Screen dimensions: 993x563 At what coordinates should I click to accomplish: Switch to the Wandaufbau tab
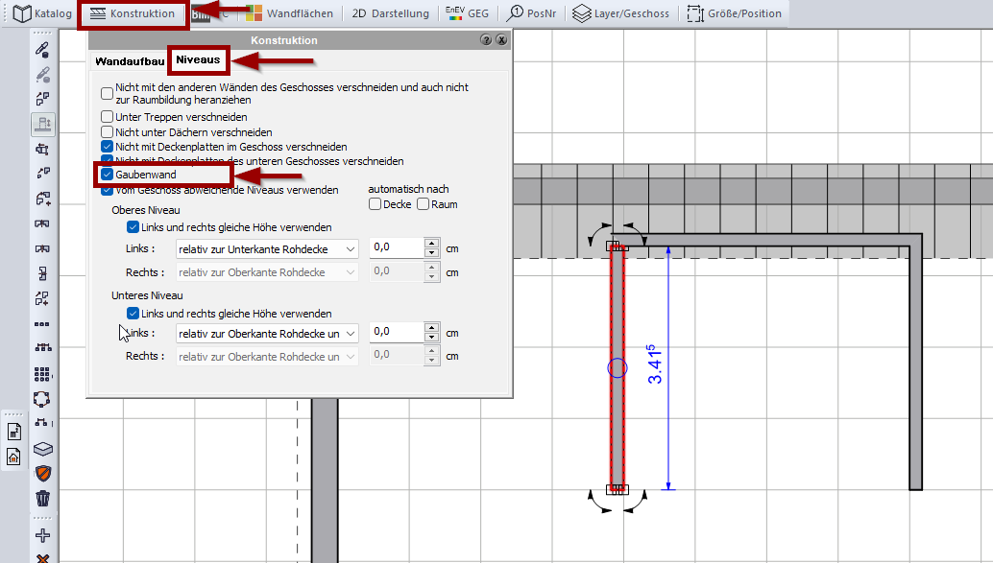[130, 60]
